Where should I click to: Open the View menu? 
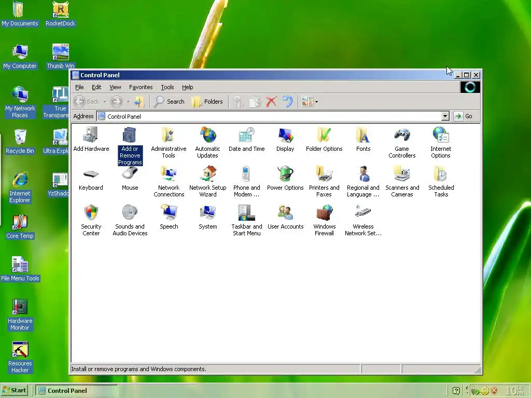click(115, 87)
